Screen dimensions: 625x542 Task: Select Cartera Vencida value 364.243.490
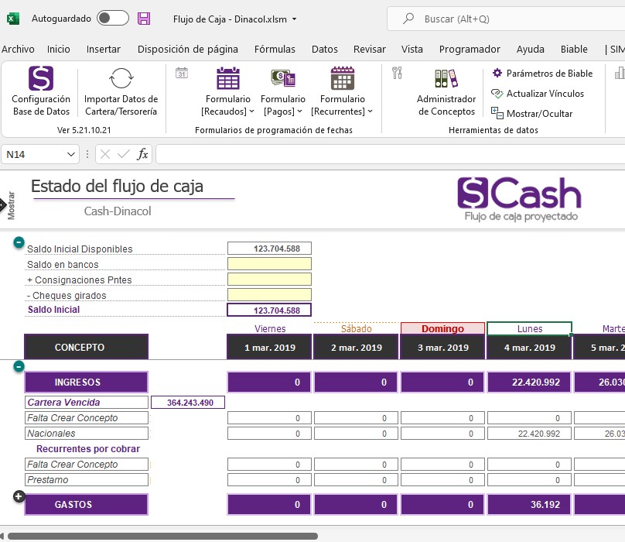pyautogui.click(x=188, y=403)
